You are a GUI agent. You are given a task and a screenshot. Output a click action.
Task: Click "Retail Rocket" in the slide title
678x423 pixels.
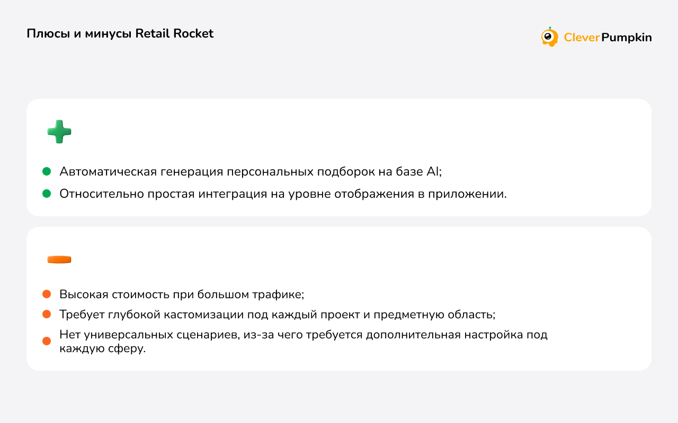tap(174, 33)
